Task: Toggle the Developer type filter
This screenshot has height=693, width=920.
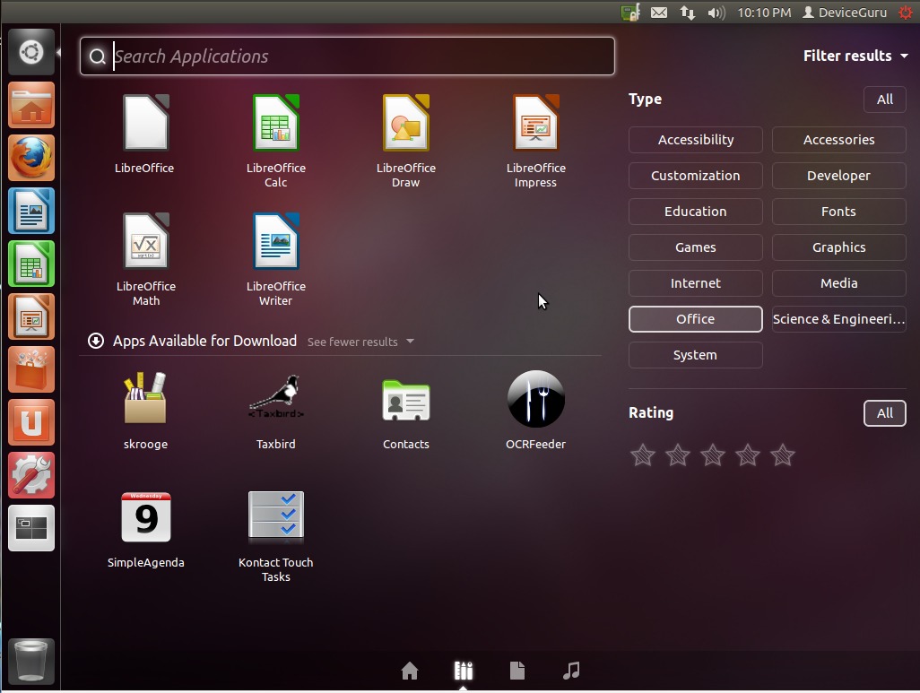Action: click(x=839, y=176)
